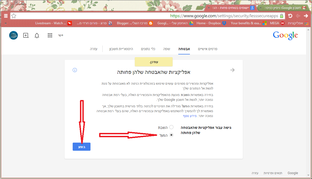The width and height of the screenshot is (312, 179).
Task: Open the Google apps grid launcher
Action: (x=50, y=35)
